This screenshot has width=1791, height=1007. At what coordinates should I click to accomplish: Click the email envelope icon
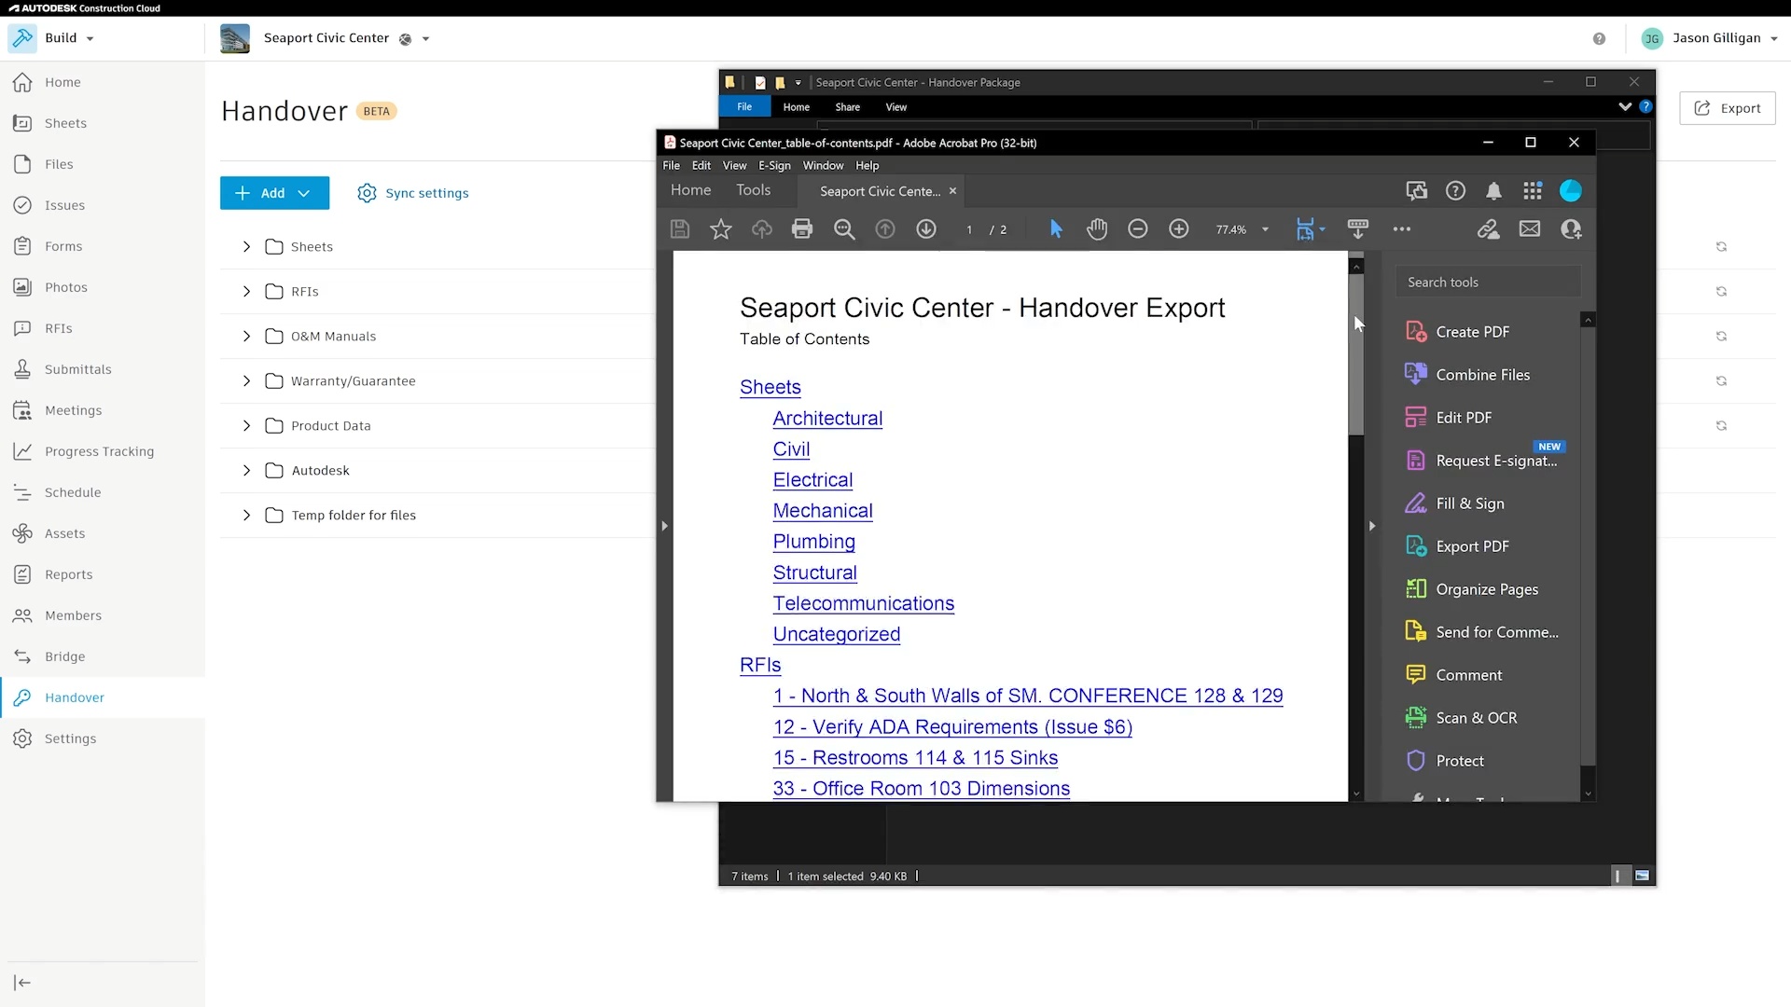click(1530, 229)
